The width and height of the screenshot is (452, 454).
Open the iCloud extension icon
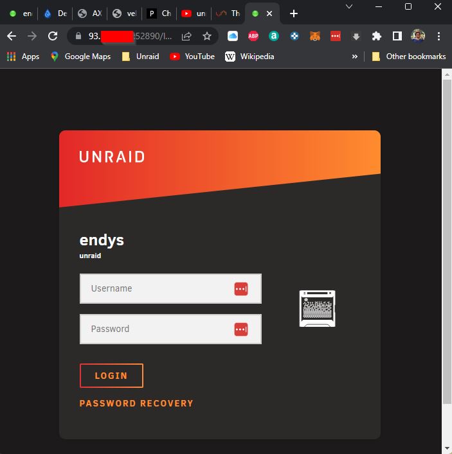tap(233, 36)
